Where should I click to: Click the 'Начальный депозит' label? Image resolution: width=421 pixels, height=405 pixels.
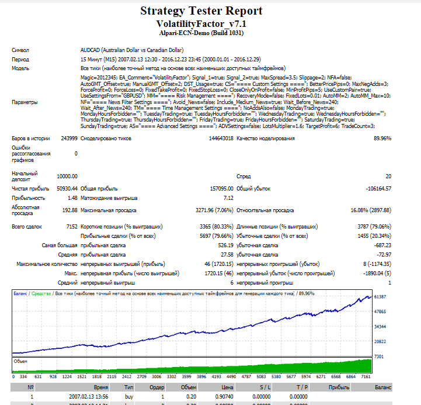pos(25,176)
